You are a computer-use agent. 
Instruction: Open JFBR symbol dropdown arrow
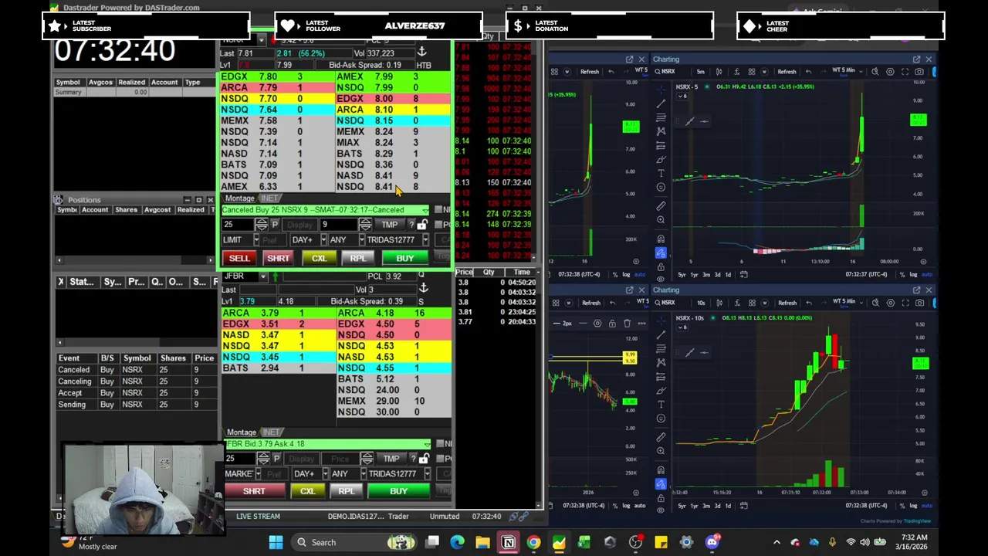click(263, 276)
